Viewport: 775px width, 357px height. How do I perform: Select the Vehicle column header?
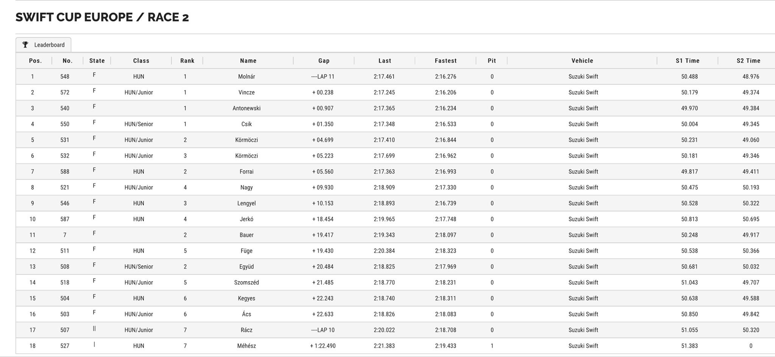click(582, 60)
